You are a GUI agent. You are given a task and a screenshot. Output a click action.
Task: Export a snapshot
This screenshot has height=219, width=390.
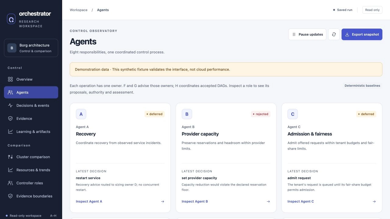(x=362, y=34)
